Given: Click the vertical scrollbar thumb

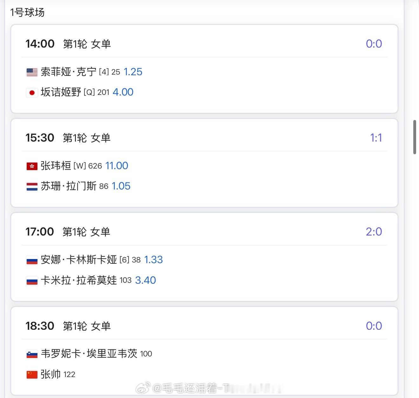Looking at the screenshot, I should pos(415,137).
